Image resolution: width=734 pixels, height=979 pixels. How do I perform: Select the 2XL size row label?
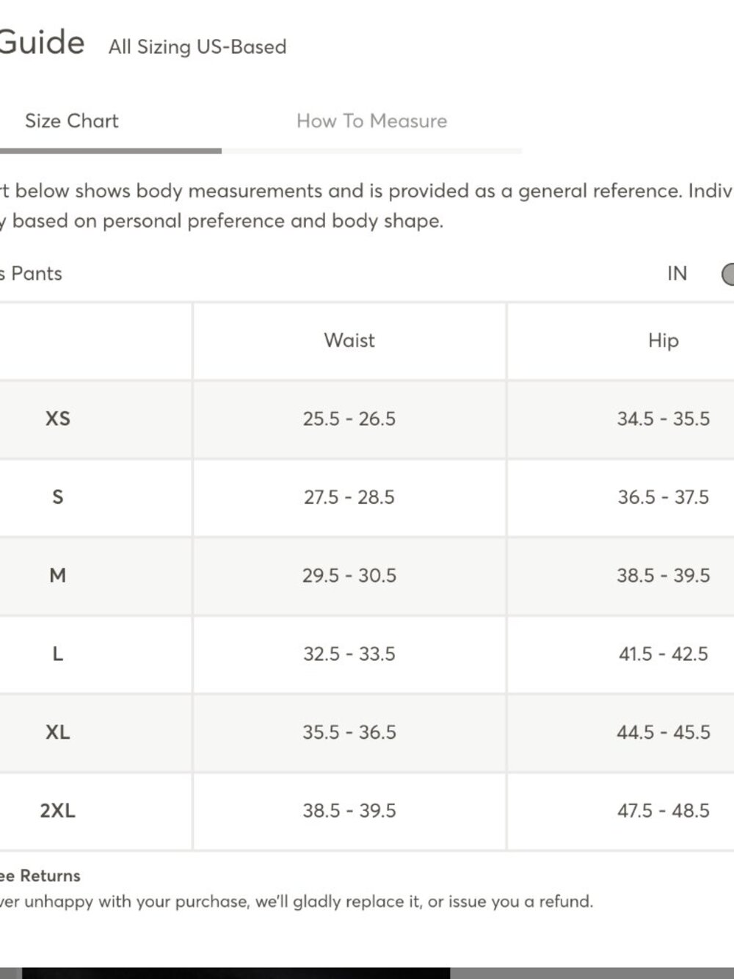[x=58, y=811]
